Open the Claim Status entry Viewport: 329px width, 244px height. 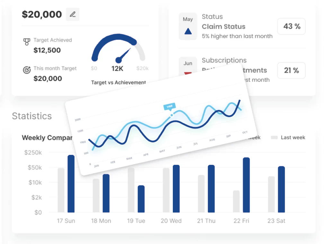point(224,27)
